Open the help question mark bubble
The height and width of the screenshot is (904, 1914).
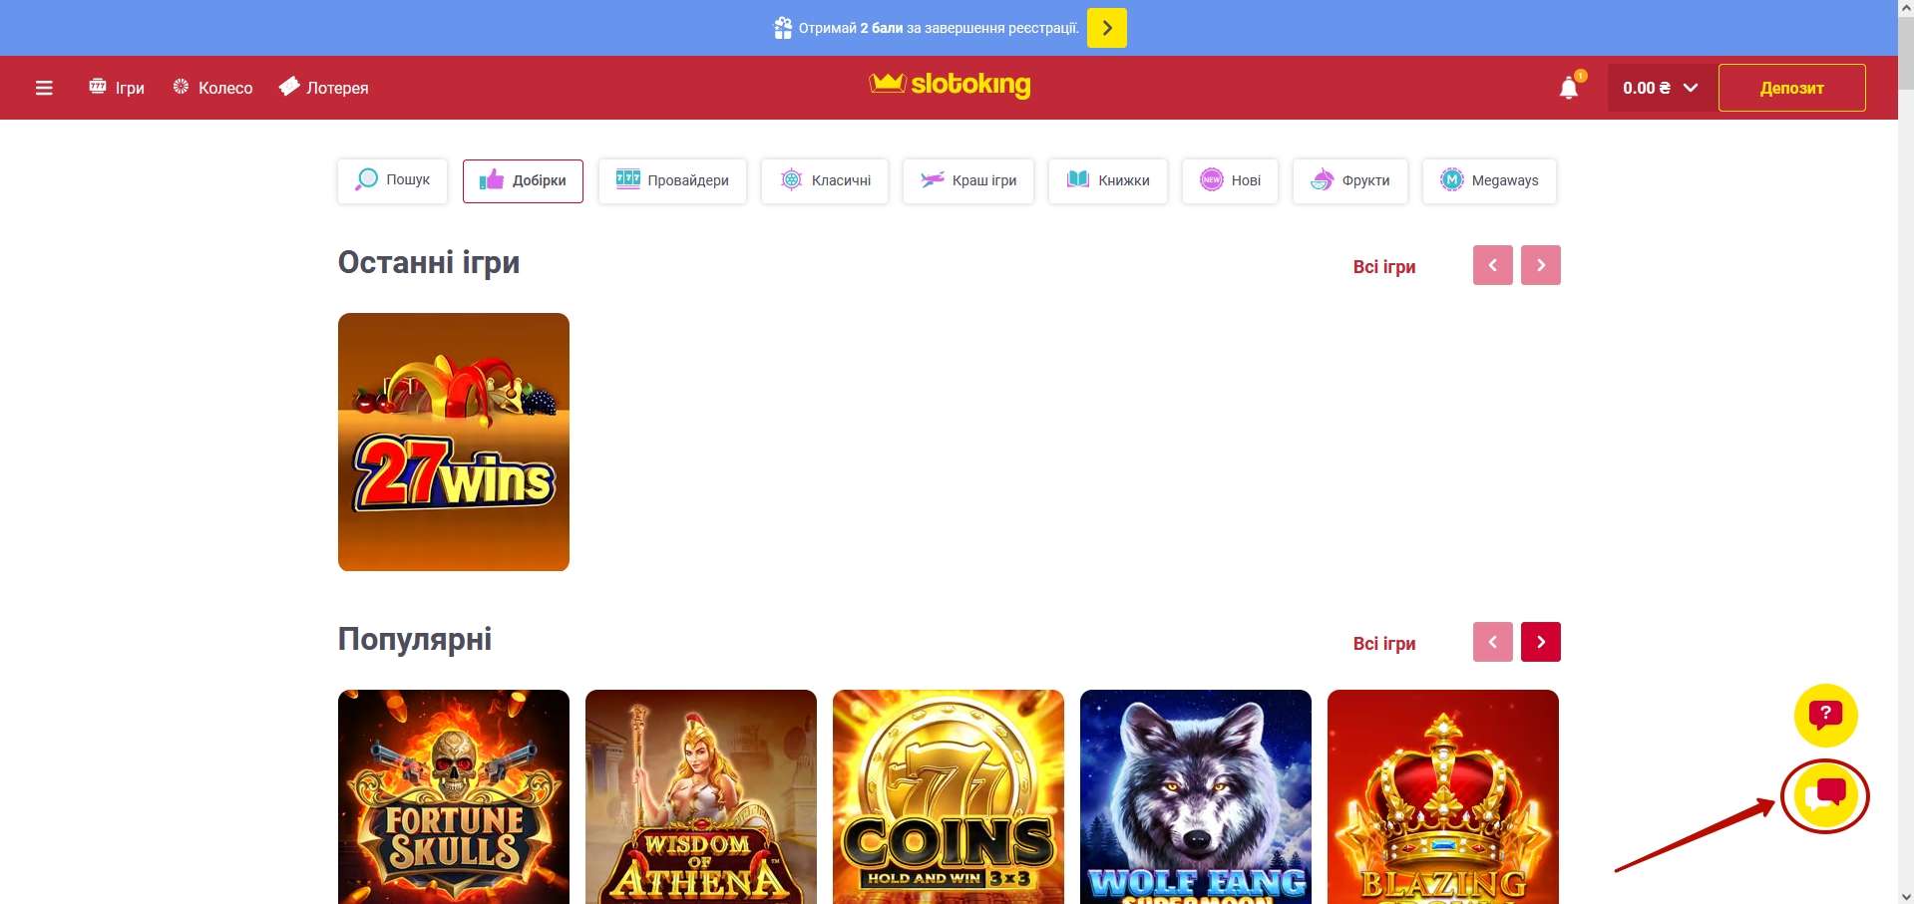[1825, 715]
